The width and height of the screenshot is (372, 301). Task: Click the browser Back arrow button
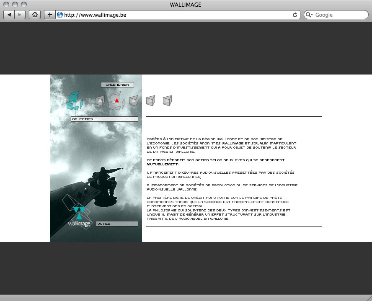[x=9, y=15]
